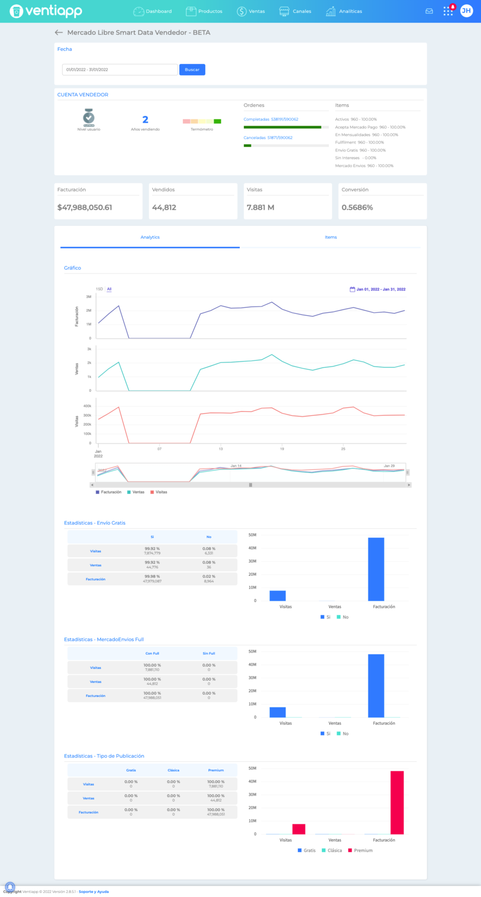Switch to the Analytics tab
Viewport: 481px width, 897px height.
tap(150, 237)
